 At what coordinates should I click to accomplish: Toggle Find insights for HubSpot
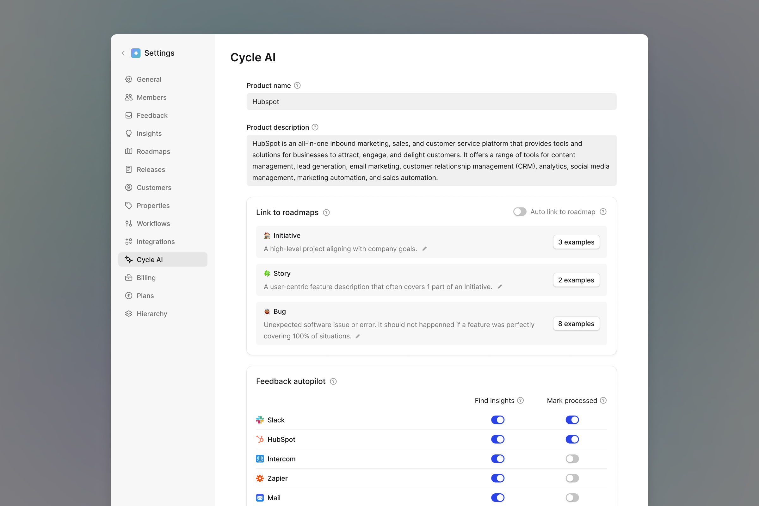(497, 439)
